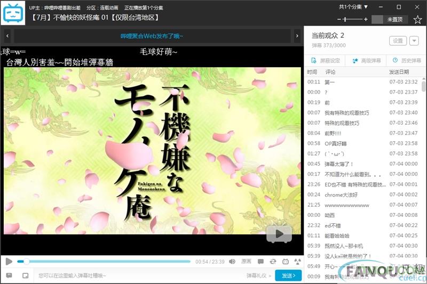The image size is (427, 284).
Task: Select comment row 前野!!!!
Action: click(x=363, y=133)
